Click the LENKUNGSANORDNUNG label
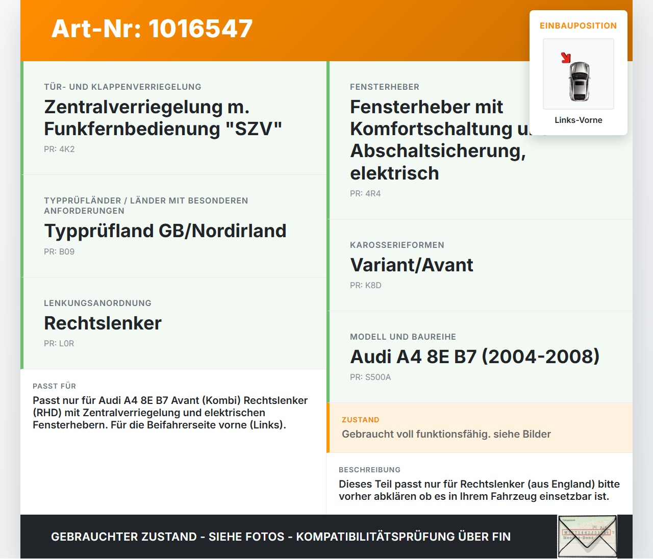653x559 pixels. 97,303
